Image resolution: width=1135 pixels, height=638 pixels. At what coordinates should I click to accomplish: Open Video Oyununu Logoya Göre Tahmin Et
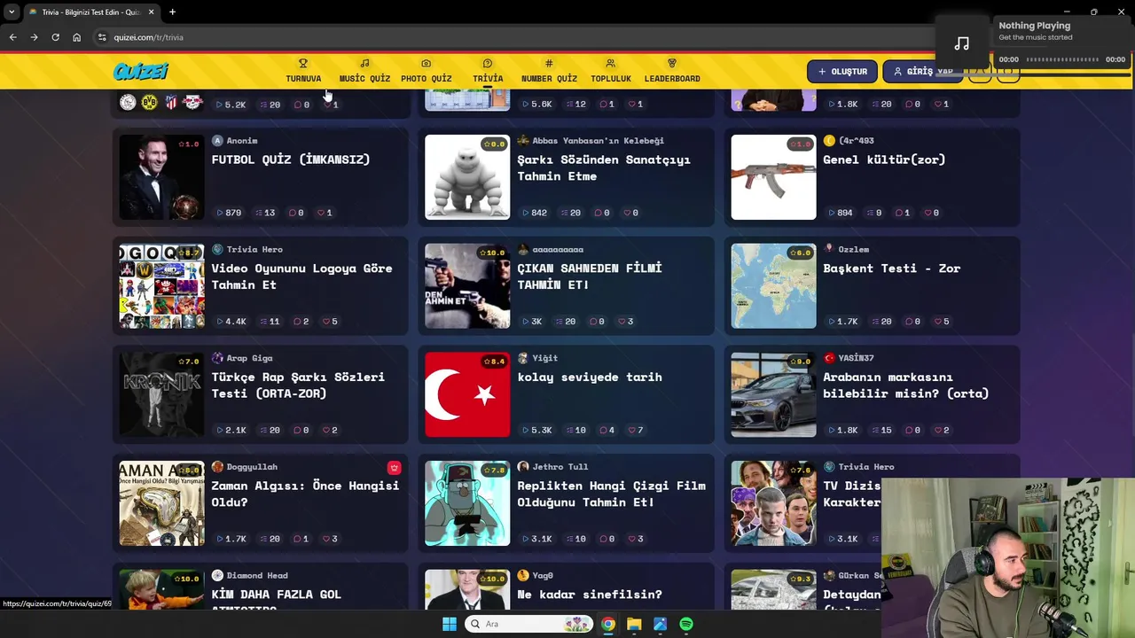(301, 276)
